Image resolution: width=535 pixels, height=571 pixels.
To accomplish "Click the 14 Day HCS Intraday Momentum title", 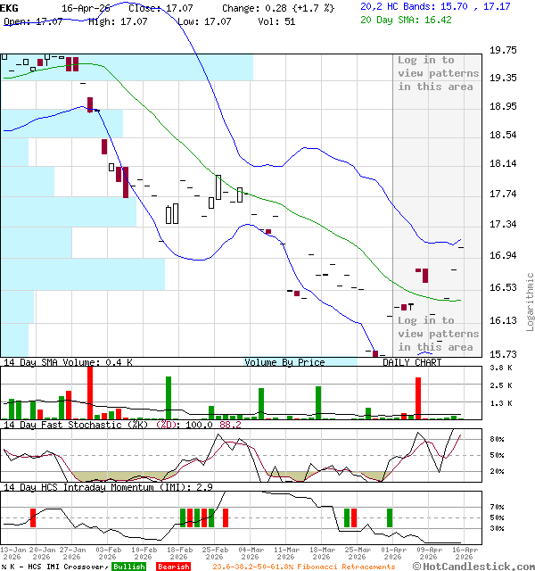I will (107, 486).
